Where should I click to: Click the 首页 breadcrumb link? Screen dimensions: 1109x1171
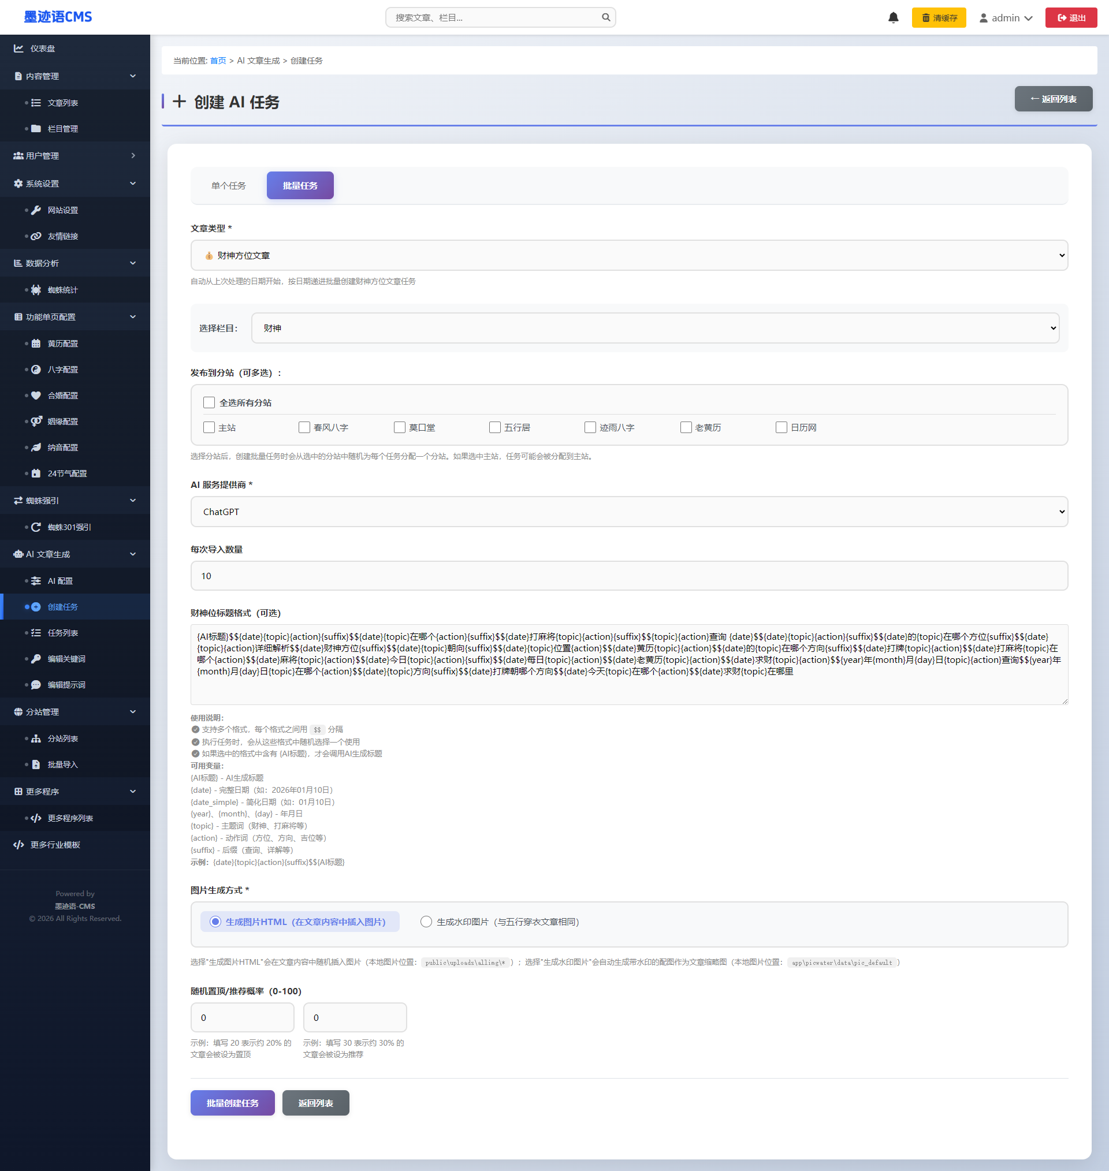tap(218, 61)
